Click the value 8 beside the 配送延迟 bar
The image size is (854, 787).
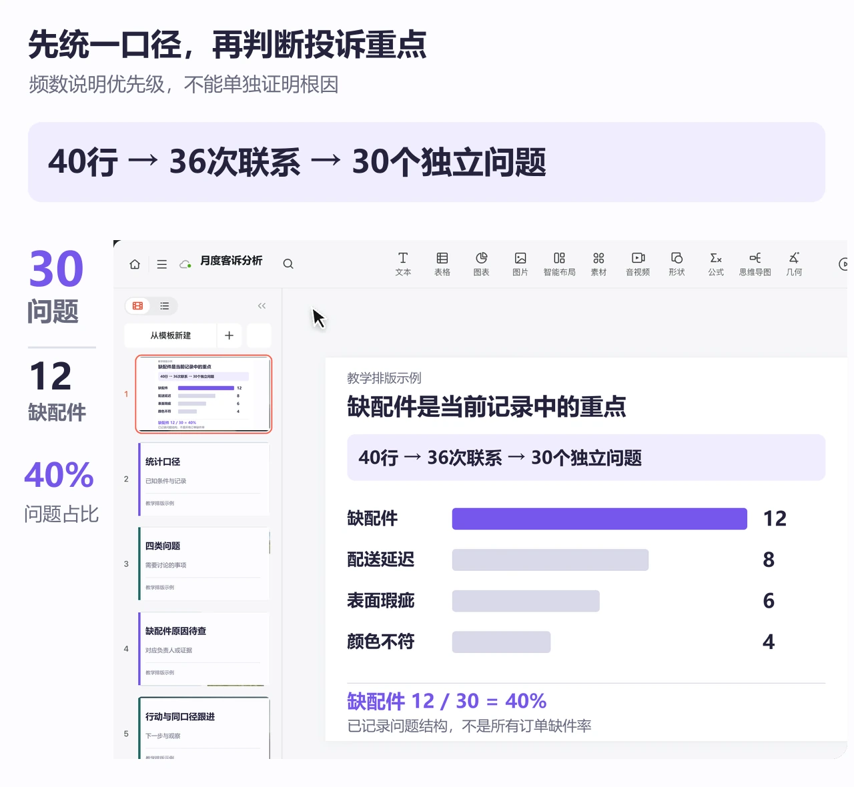point(769,560)
